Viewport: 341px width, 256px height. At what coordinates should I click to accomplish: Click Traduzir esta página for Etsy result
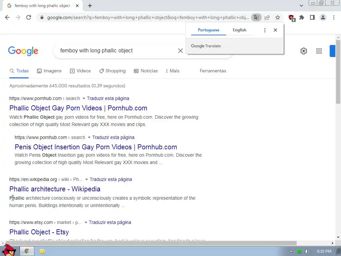click(x=110, y=222)
